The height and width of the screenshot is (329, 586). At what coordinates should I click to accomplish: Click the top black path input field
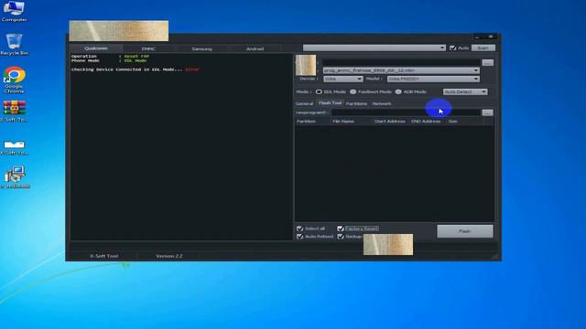[x=401, y=63]
